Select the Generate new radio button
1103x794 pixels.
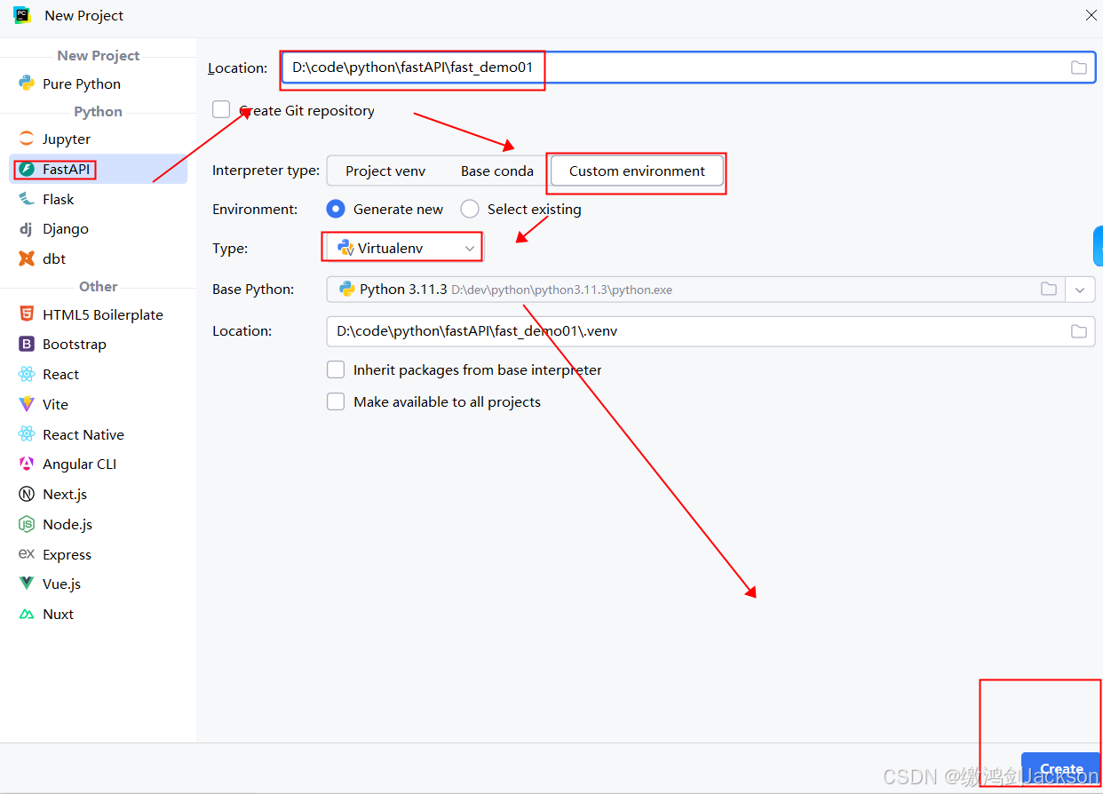336,209
